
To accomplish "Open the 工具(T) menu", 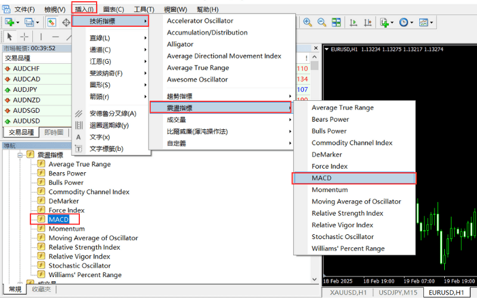I will 144,10.
